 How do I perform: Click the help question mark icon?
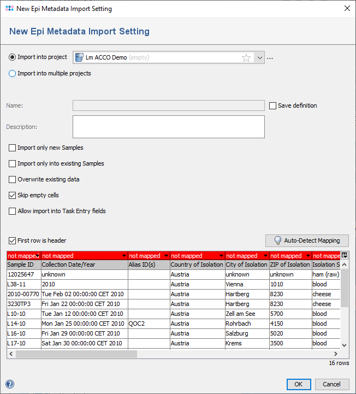click(x=9, y=384)
